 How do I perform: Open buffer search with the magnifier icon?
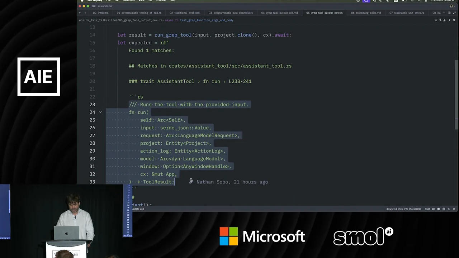tap(436, 20)
